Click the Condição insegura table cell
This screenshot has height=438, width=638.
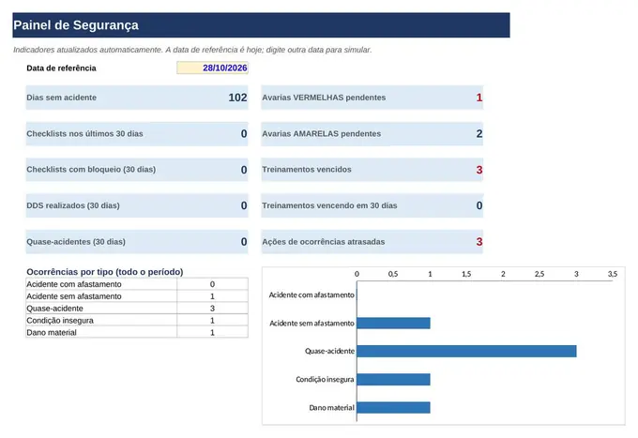101,321
